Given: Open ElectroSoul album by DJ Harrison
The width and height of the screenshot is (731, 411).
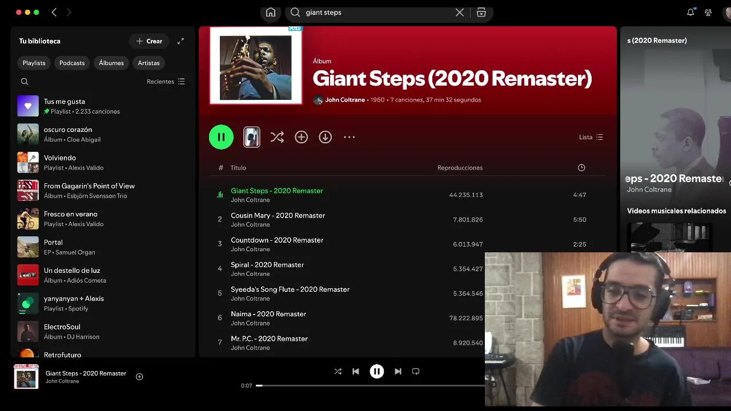Looking at the screenshot, I should coord(103,332).
